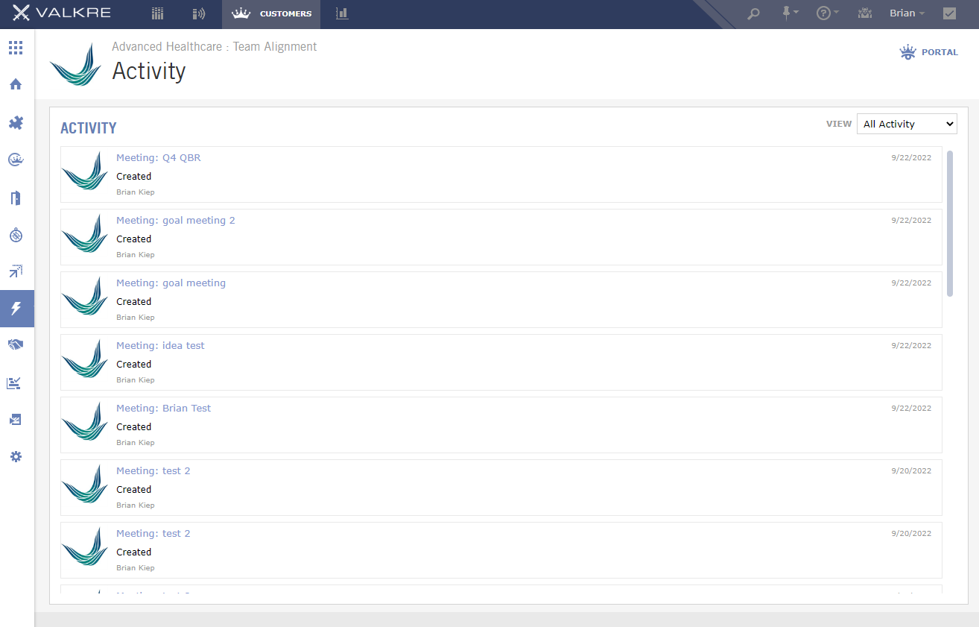Expand the Brian user menu
Screen dimensions: 979x627
tap(907, 13)
